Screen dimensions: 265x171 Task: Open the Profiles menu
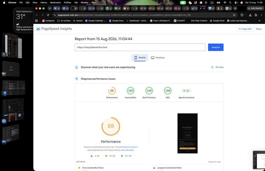tap(67, 3)
